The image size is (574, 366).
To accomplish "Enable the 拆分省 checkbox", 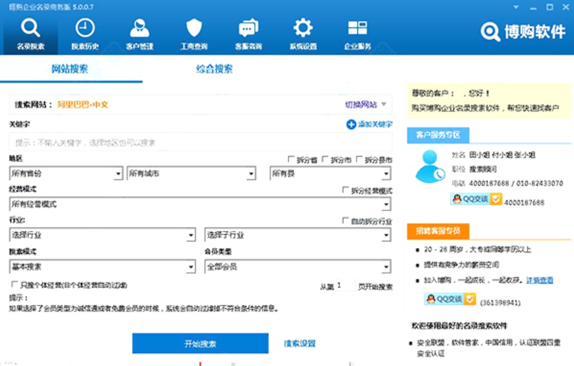I will [x=291, y=160].
